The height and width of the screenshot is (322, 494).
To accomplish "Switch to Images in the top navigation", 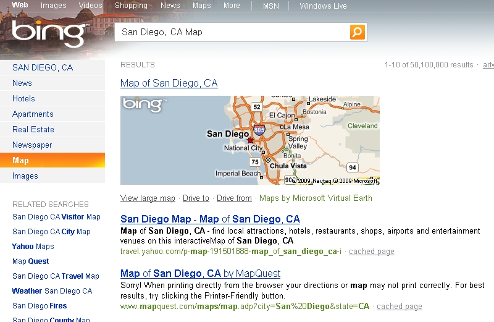I will click(x=53, y=6).
